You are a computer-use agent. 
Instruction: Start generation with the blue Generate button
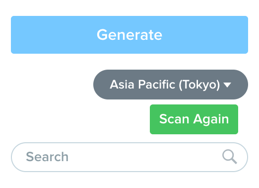tap(129, 35)
